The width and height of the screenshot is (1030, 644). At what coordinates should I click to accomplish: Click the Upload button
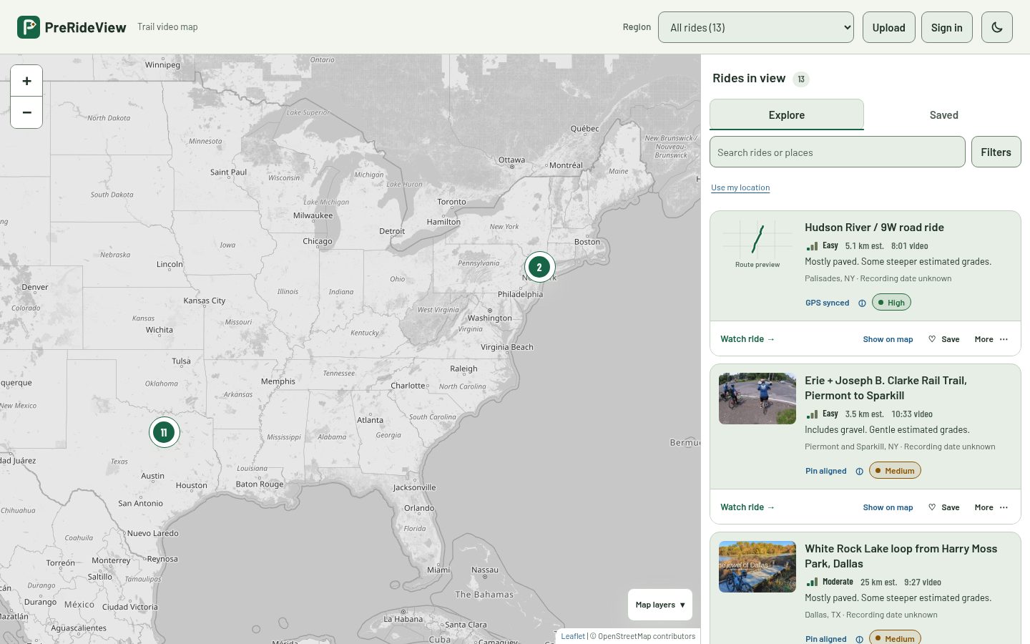pyautogui.click(x=889, y=27)
